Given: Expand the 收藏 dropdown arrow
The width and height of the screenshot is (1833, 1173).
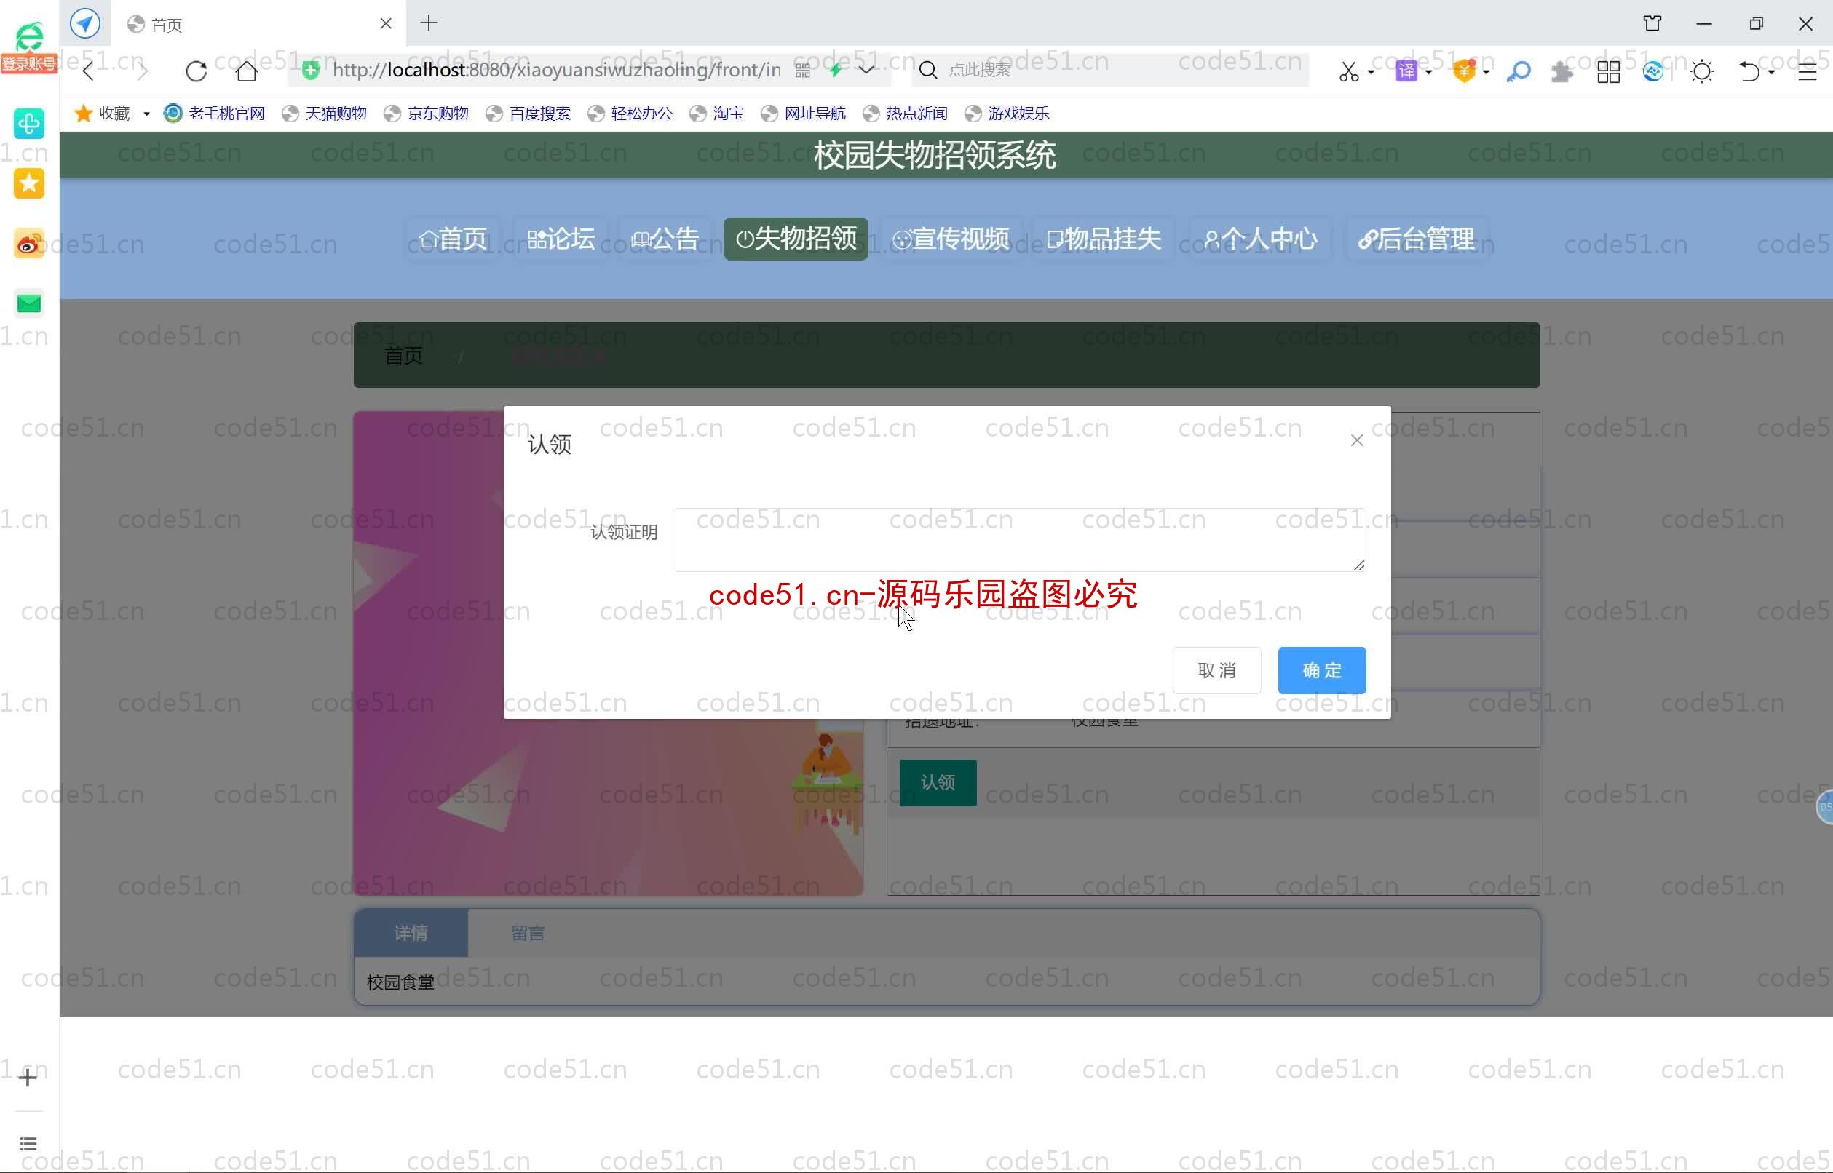Looking at the screenshot, I should [146, 114].
